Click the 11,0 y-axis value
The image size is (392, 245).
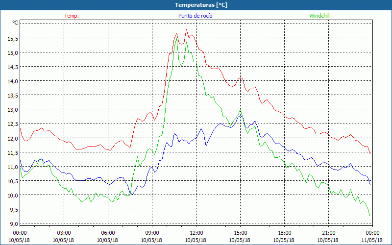coord(14,167)
